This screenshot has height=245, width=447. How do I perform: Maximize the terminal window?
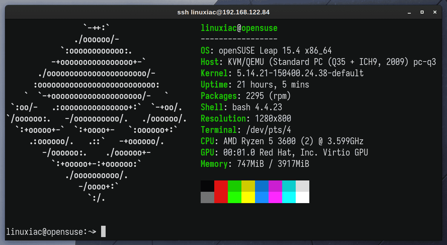click(422, 12)
